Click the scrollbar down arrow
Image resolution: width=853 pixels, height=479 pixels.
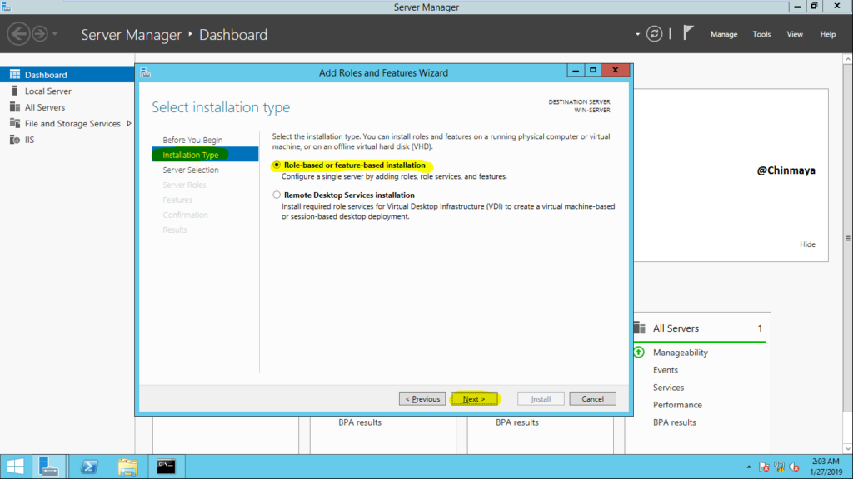click(x=847, y=448)
